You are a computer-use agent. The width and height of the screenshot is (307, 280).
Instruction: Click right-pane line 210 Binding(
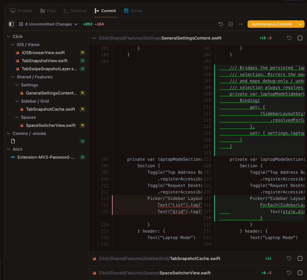point(249,100)
